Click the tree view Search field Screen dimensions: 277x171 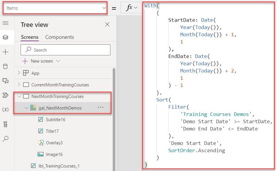click(65, 50)
